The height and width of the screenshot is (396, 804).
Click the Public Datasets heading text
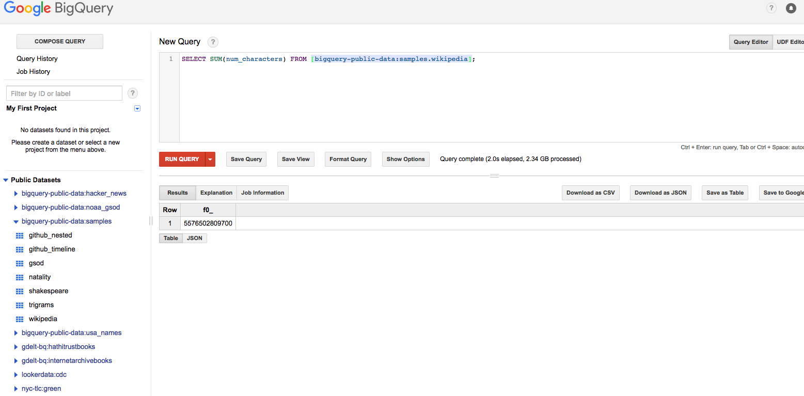tap(36, 180)
